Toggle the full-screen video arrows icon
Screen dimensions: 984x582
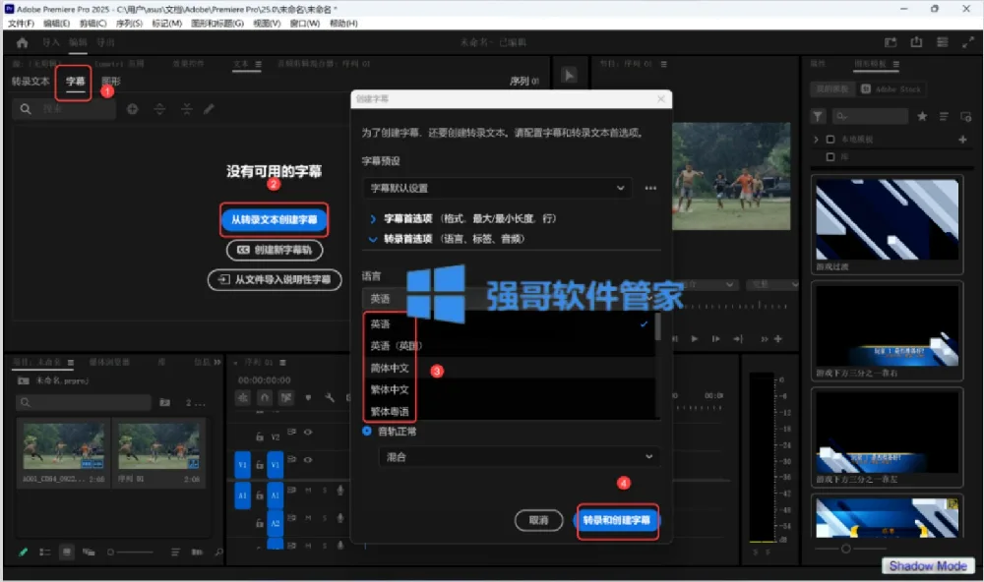(967, 42)
